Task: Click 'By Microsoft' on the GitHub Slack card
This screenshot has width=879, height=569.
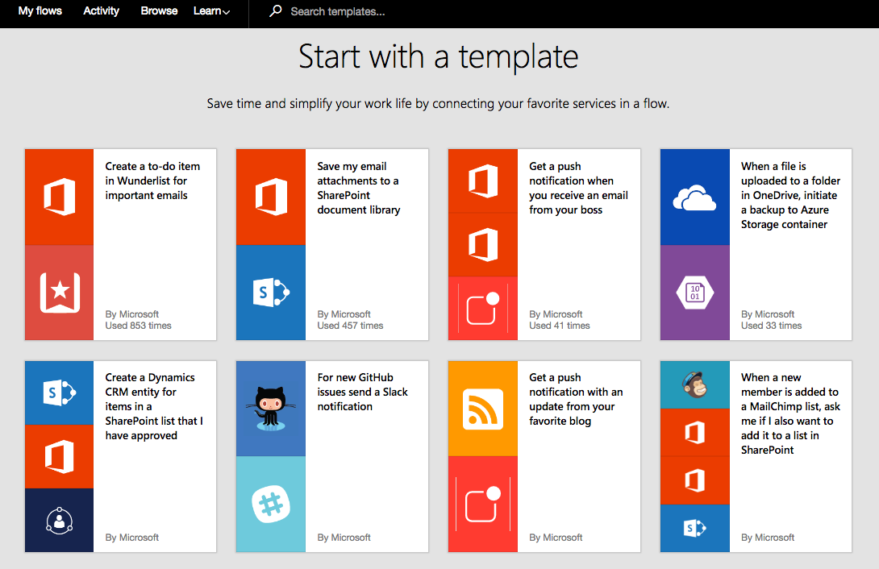Action: (x=344, y=538)
